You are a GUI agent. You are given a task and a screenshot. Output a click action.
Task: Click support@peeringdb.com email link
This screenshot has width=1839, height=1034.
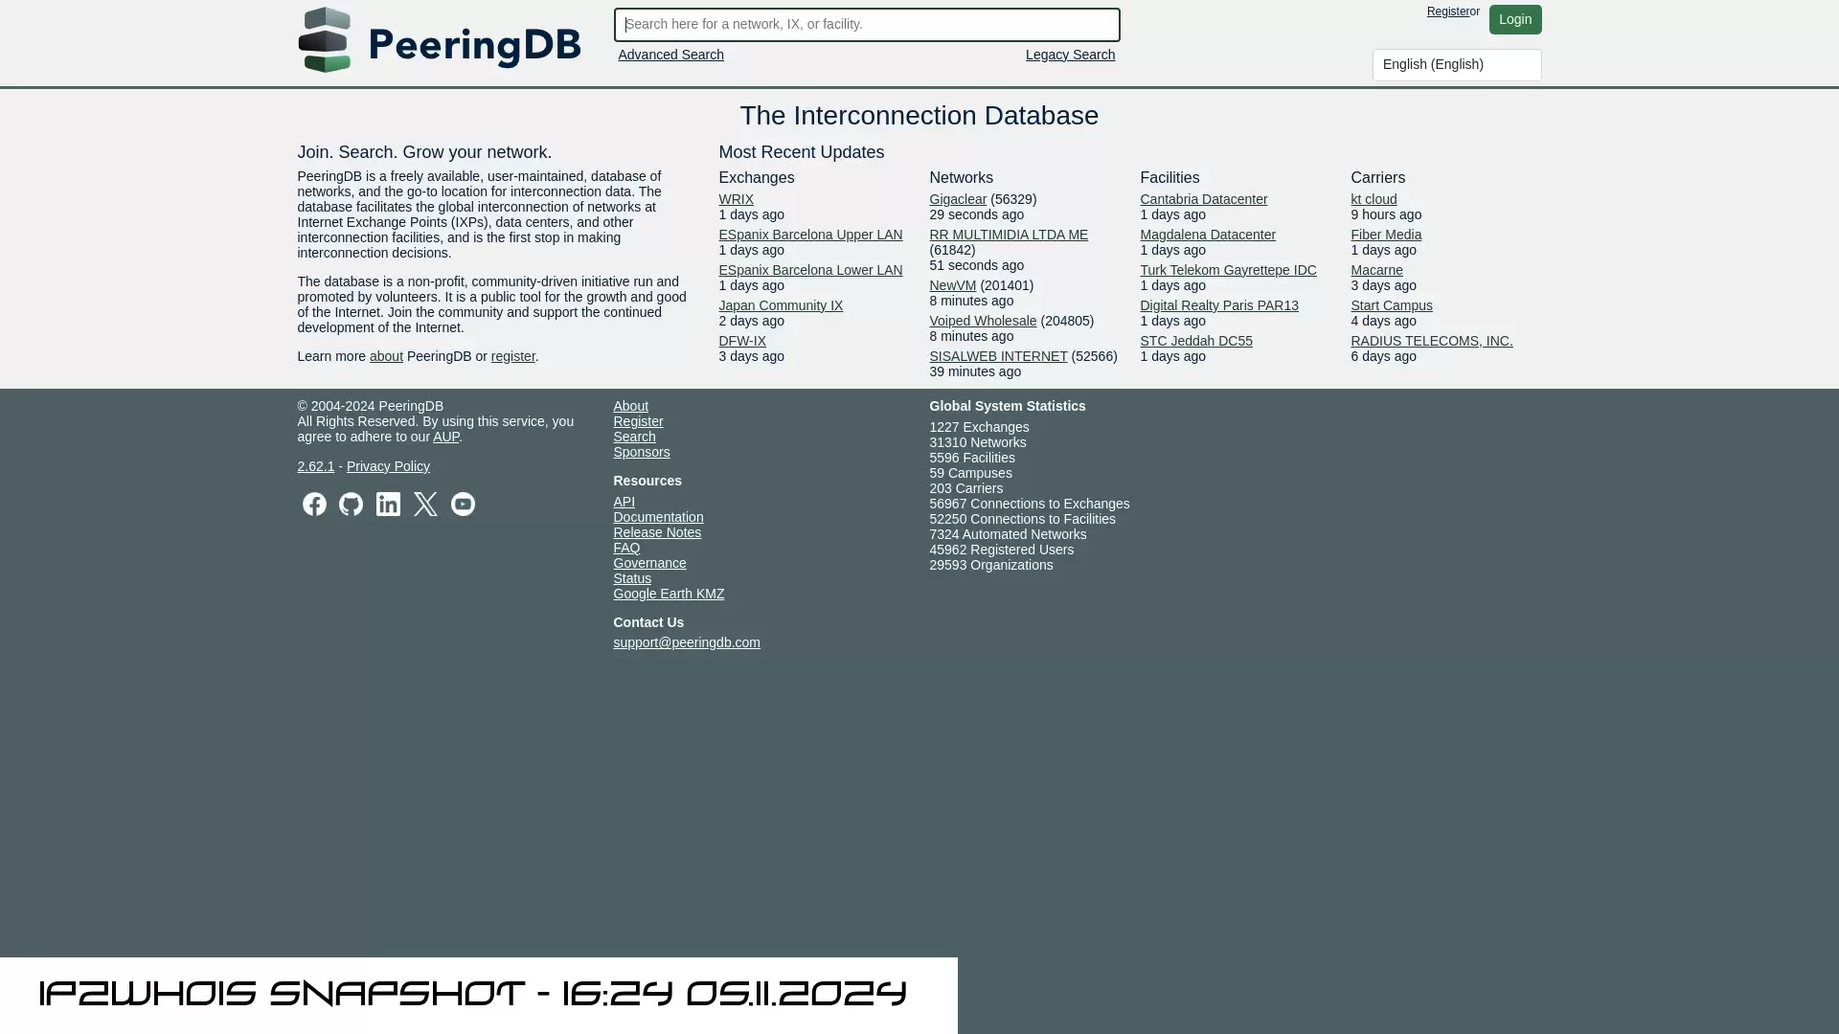click(x=687, y=642)
